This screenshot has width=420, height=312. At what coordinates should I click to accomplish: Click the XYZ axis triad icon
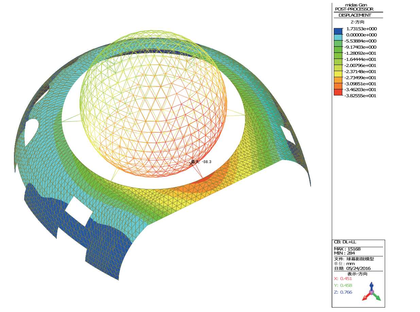coord(371,292)
